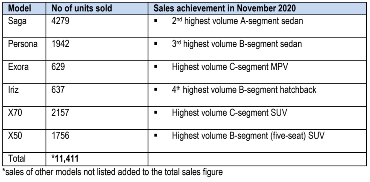Click the 629 units sold value

[58, 67]
